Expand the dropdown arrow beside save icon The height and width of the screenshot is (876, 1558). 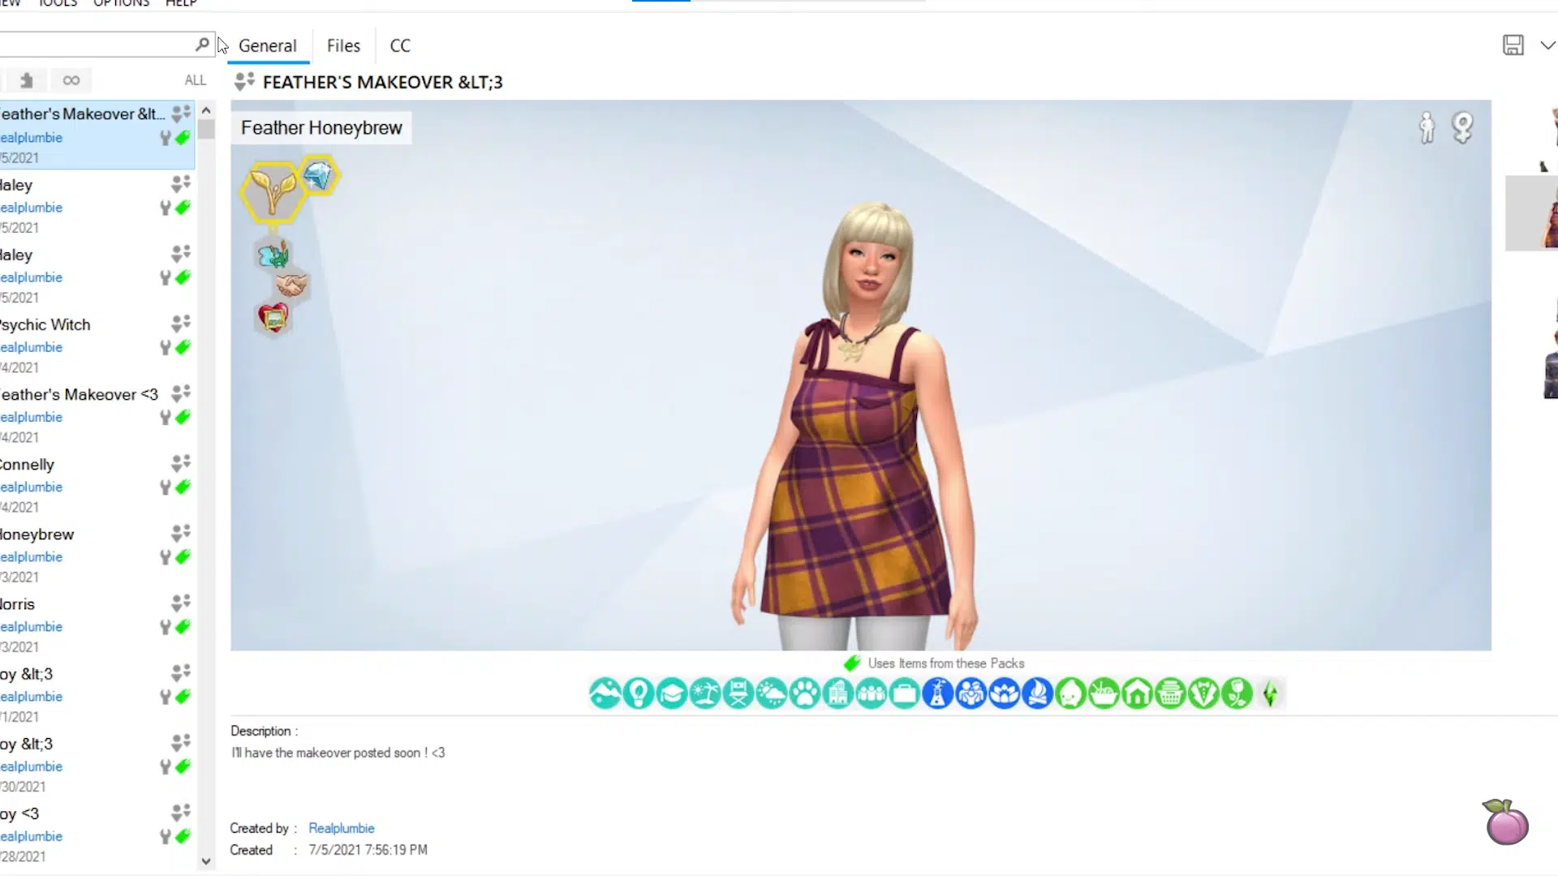tap(1547, 45)
